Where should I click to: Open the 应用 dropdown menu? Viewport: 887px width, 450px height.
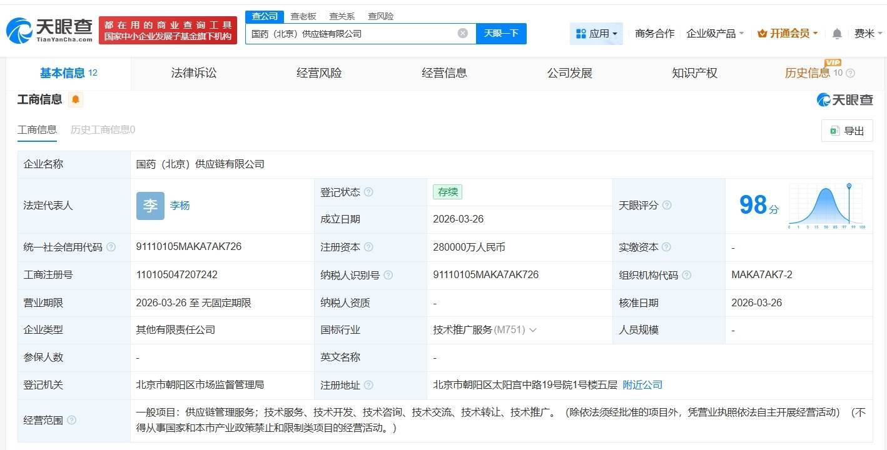click(596, 34)
